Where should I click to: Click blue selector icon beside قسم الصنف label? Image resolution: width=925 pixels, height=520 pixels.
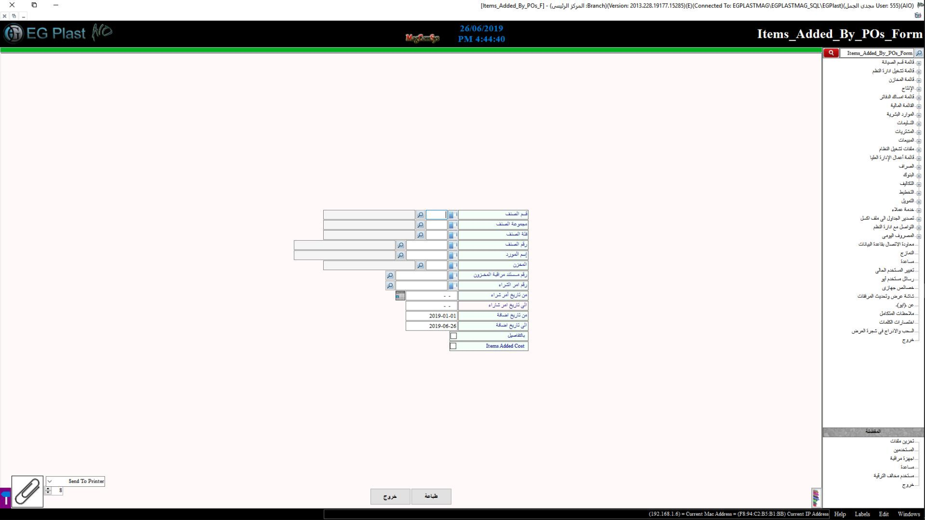click(x=452, y=215)
